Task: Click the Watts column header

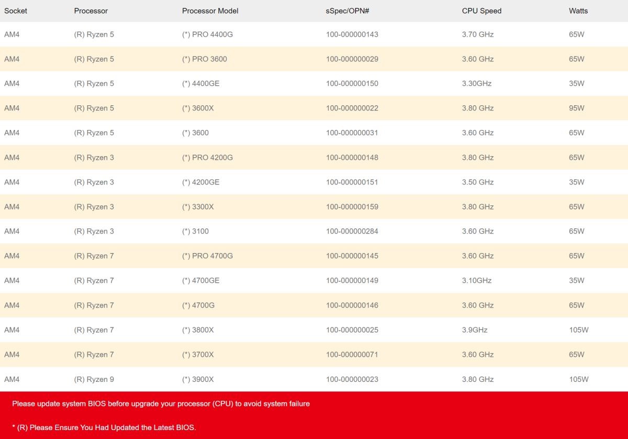Action: (578, 10)
